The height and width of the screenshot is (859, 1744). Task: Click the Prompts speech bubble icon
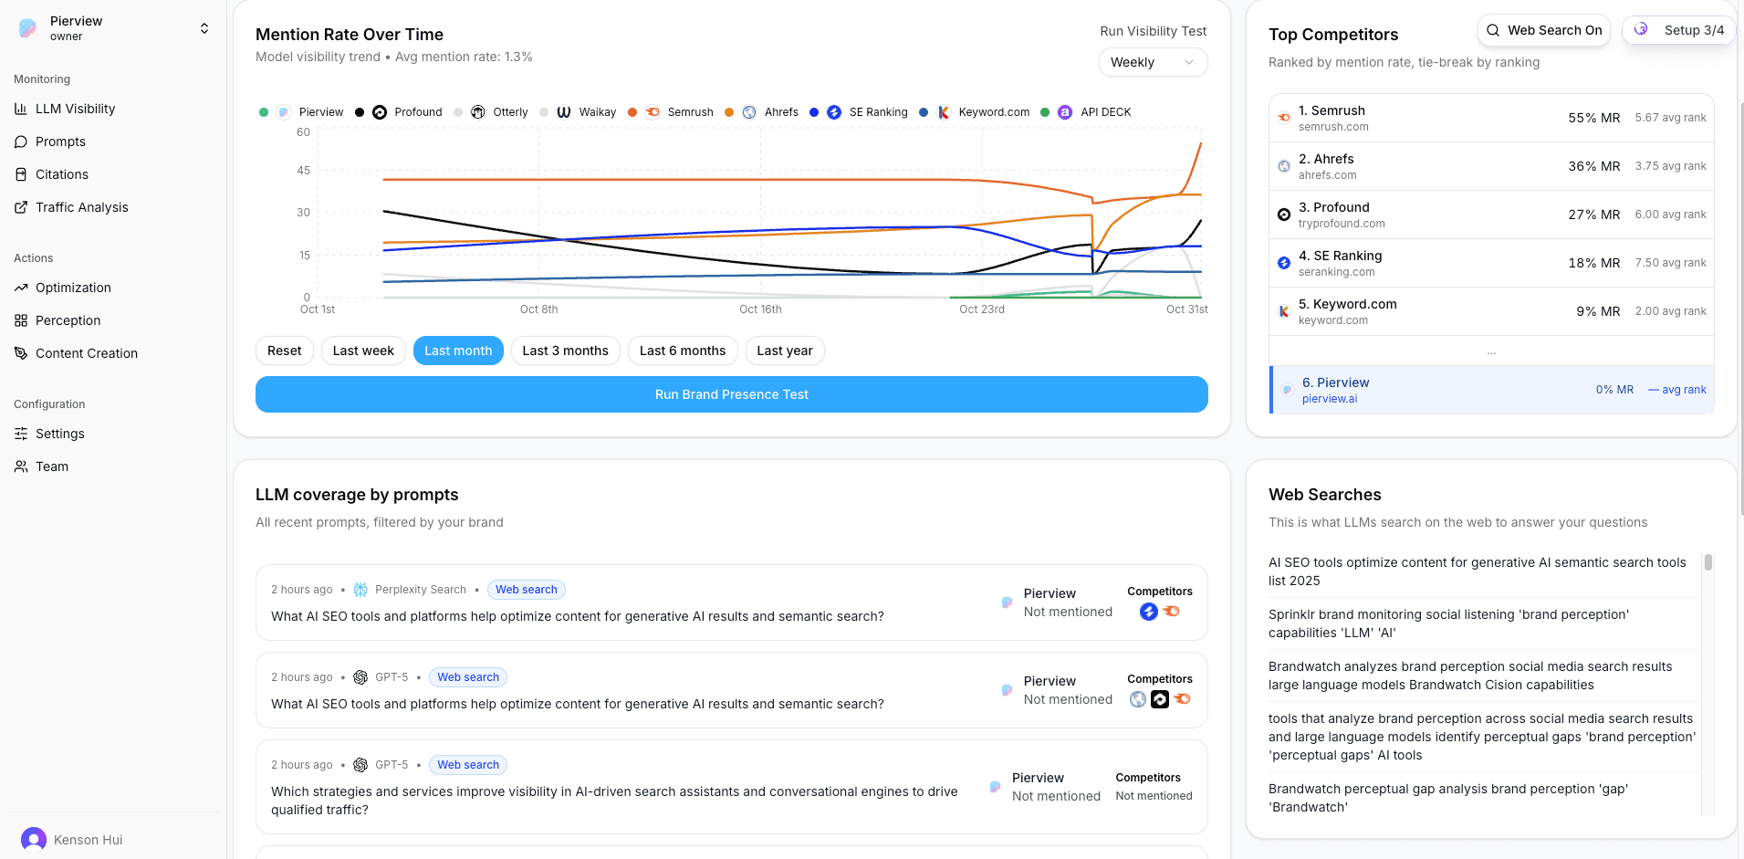(x=21, y=141)
